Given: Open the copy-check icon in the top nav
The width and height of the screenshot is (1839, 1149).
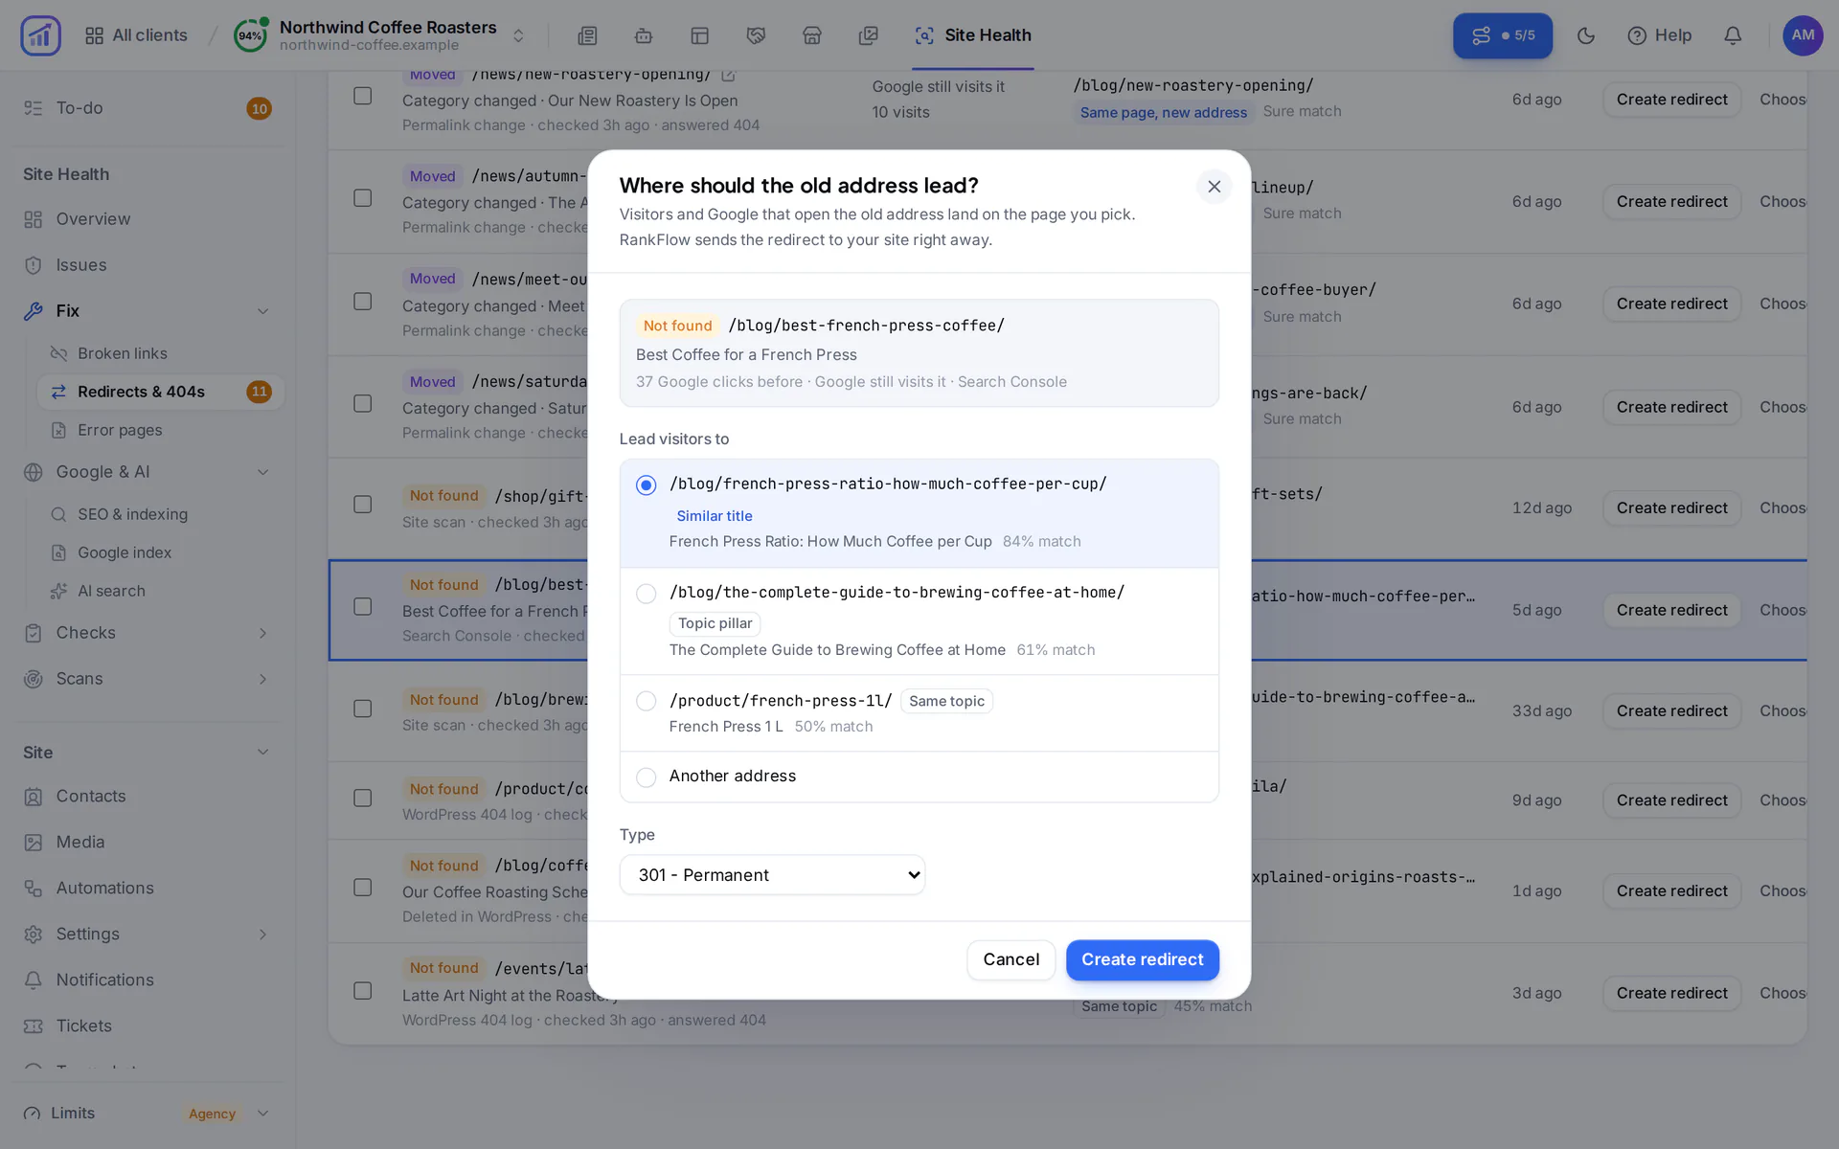Looking at the screenshot, I should tap(869, 35).
